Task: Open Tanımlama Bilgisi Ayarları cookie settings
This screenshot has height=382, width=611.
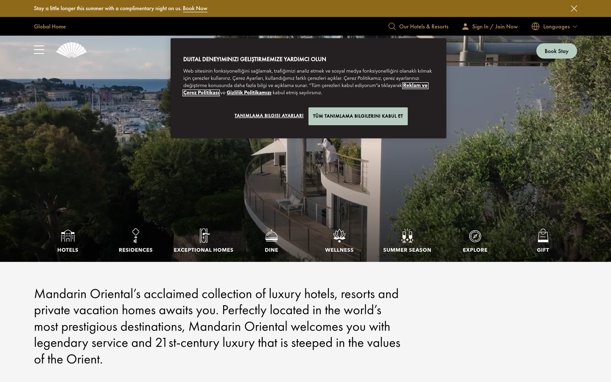Action: coord(269,115)
